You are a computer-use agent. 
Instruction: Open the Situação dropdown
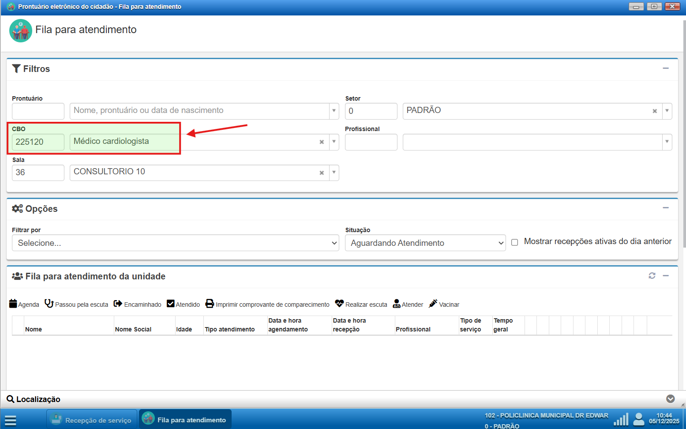pos(425,243)
